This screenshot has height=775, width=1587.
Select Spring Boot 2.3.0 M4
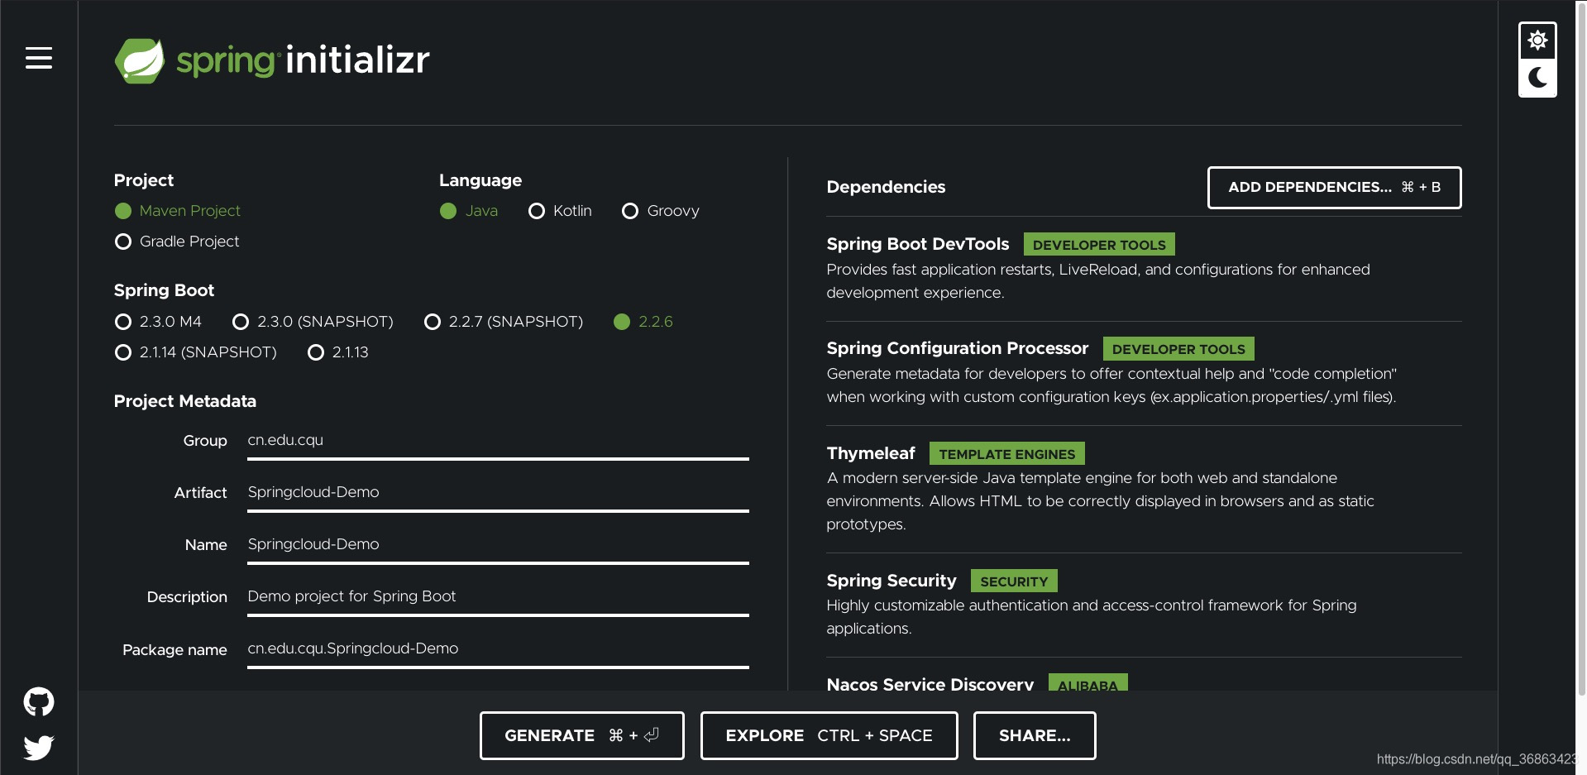pos(158,322)
